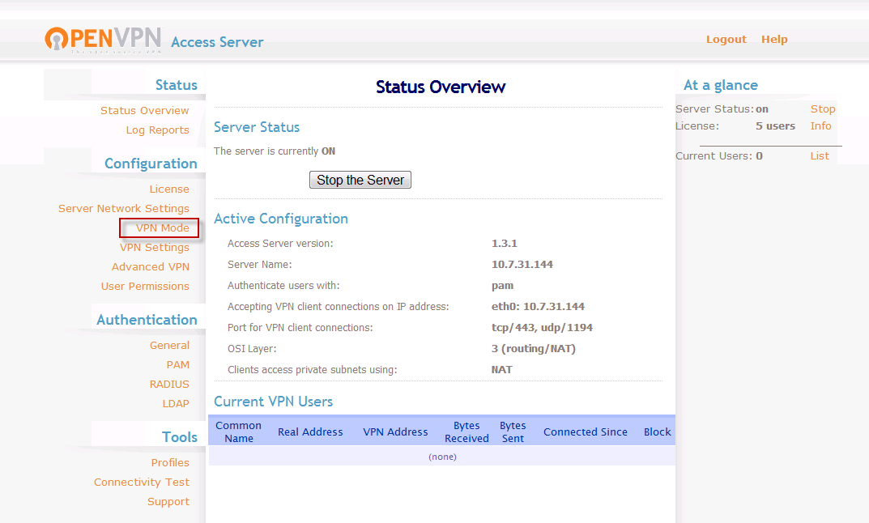Viewport: 869px width, 523px height.
Task: Open the Log Reports page
Action: coord(157,130)
